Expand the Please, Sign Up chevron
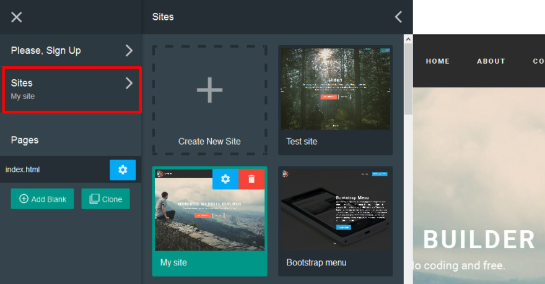This screenshot has width=545, height=284. (x=129, y=51)
